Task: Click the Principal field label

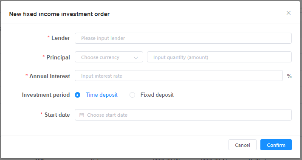Action: [58, 57]
